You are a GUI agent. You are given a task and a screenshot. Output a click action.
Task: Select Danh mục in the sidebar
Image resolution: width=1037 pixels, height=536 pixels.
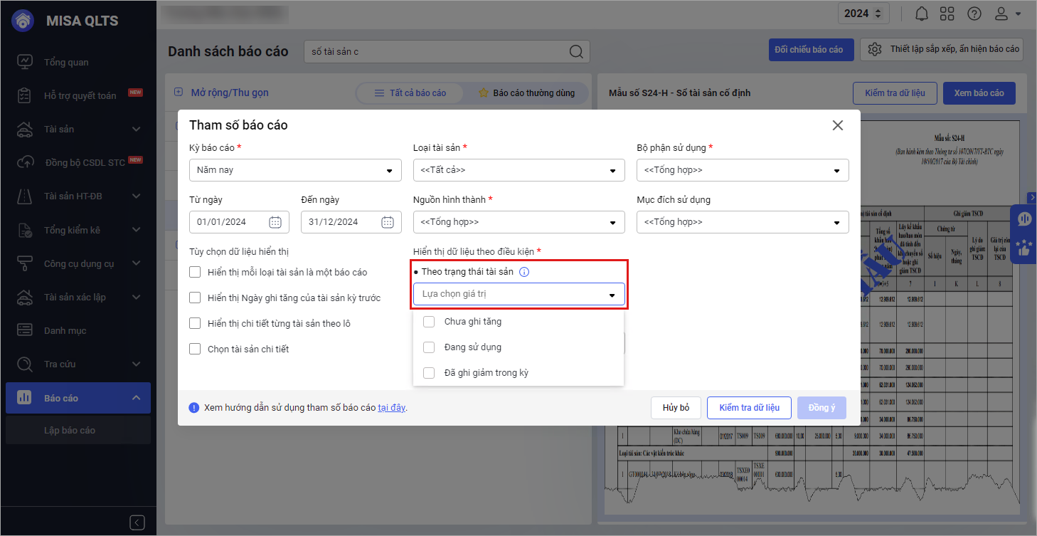65,330
